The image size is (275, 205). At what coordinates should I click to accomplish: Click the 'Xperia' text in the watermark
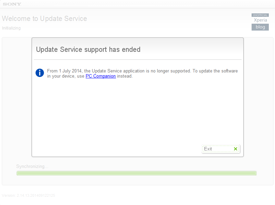(x=260, y=20)
